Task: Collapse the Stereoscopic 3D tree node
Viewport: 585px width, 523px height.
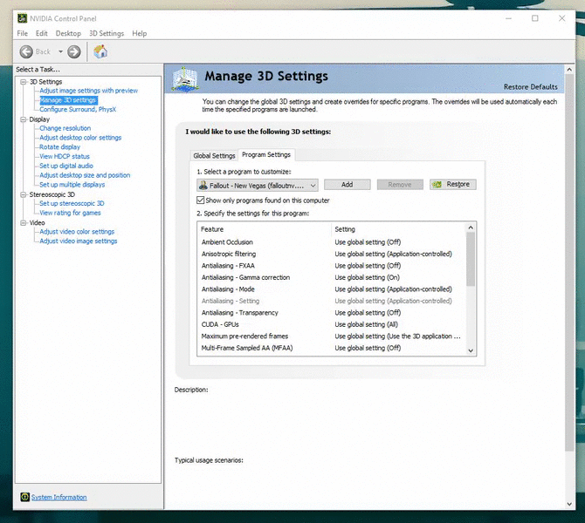Action: (24, 194)
